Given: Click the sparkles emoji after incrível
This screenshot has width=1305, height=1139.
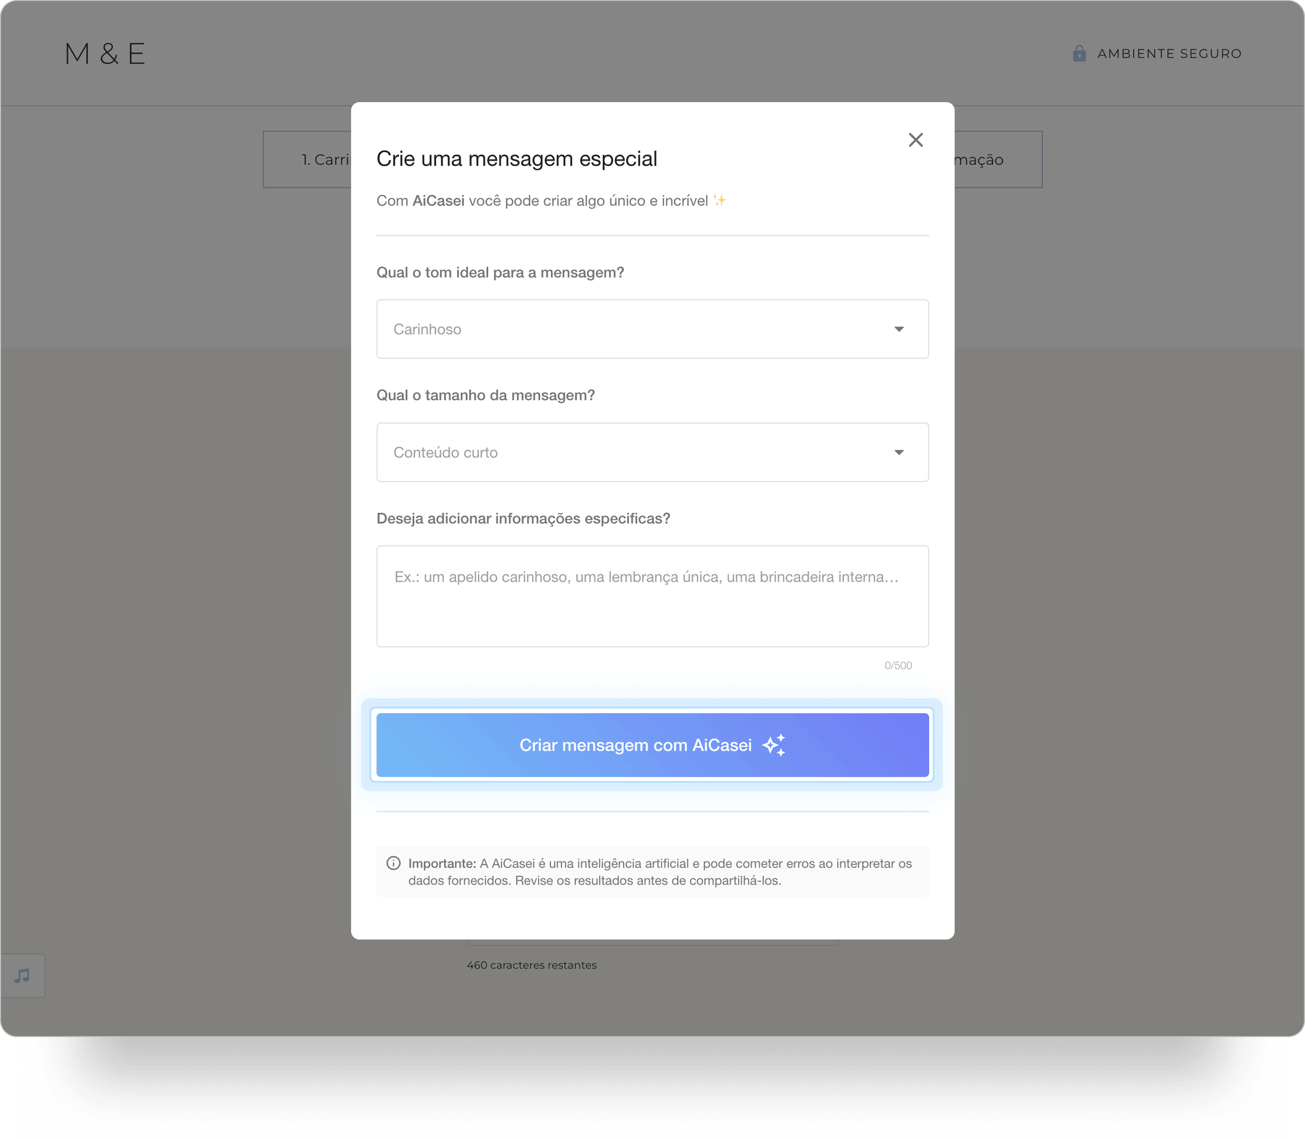Looking at the screenshot, I should [x=720, y=200].
